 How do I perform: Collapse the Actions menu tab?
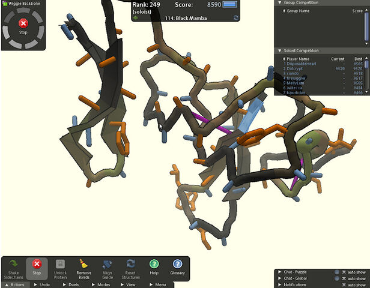[x=15, y=285]
